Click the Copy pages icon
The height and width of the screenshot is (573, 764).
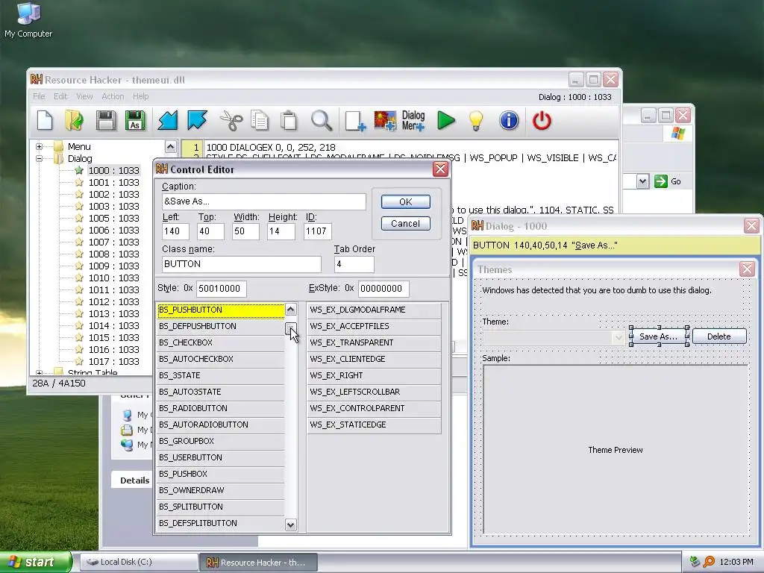[x=260, y=120]
